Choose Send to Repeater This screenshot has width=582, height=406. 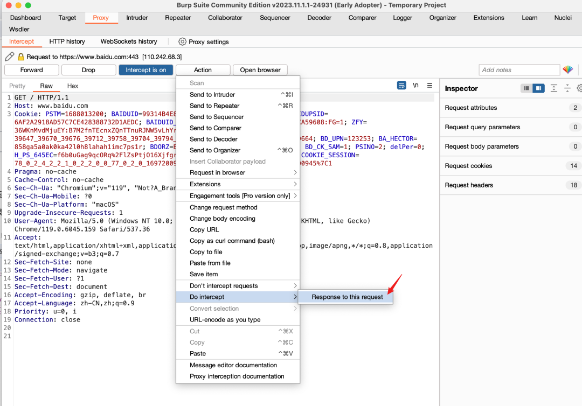pyautogui.click(x=238, y=106)
